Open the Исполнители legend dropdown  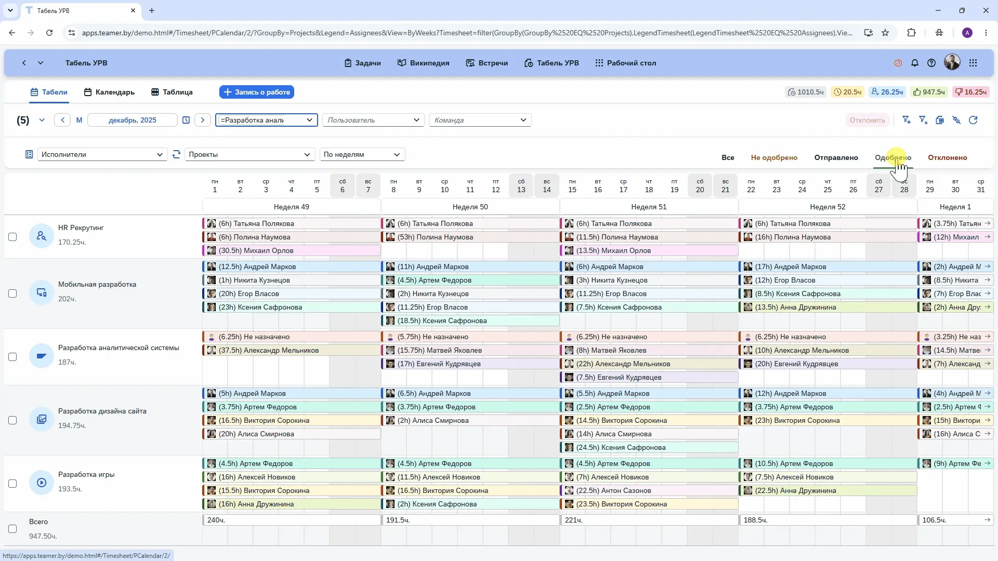point(102,154)
